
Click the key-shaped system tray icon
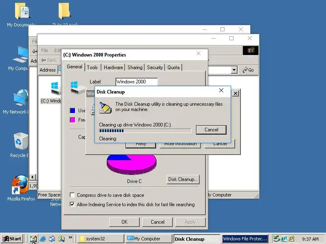click(291, 239)
